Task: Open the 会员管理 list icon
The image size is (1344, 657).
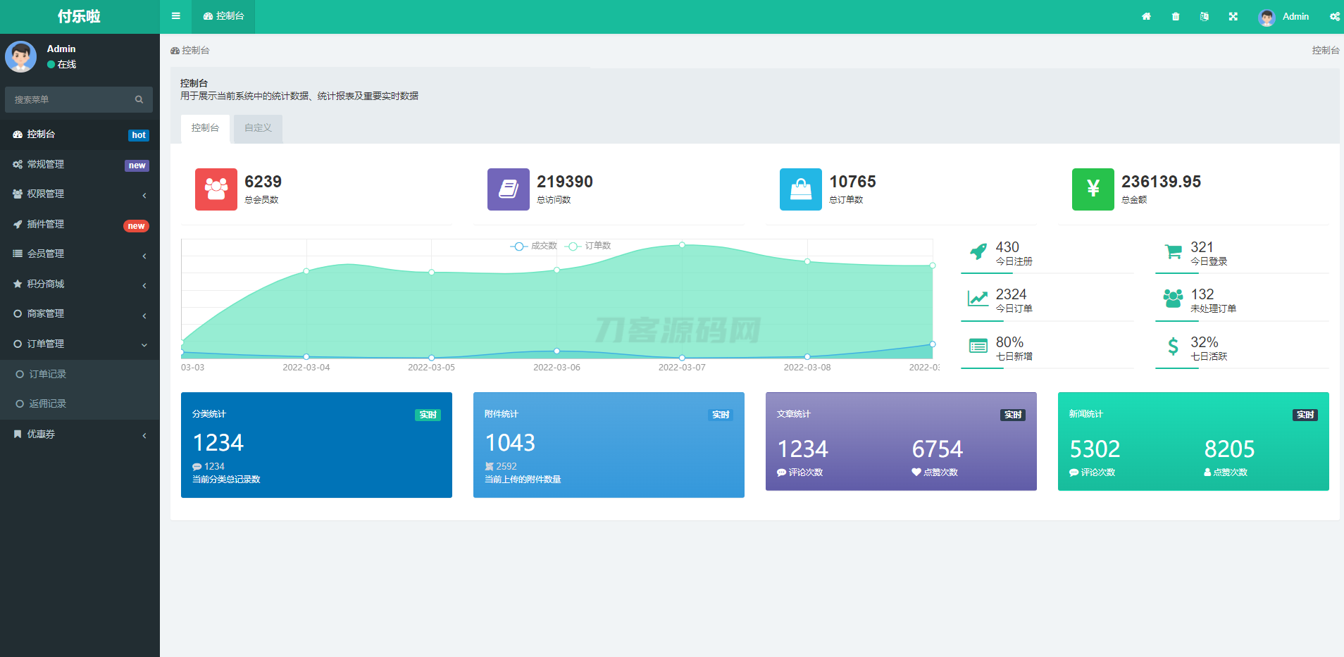Action: point(17,254)
